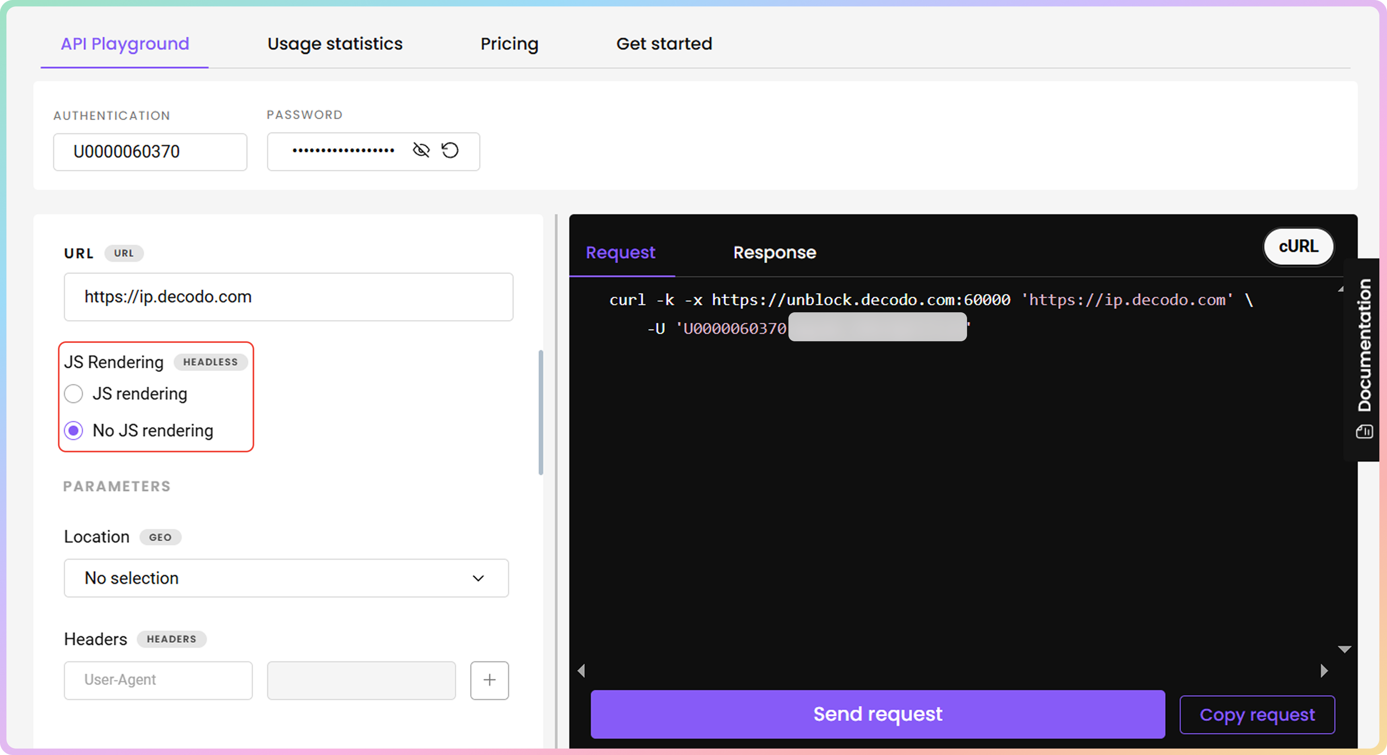Open the Documentation side panel
Image resolution: width=1387 pixels, height=755 pixels.
(1364, 345)
